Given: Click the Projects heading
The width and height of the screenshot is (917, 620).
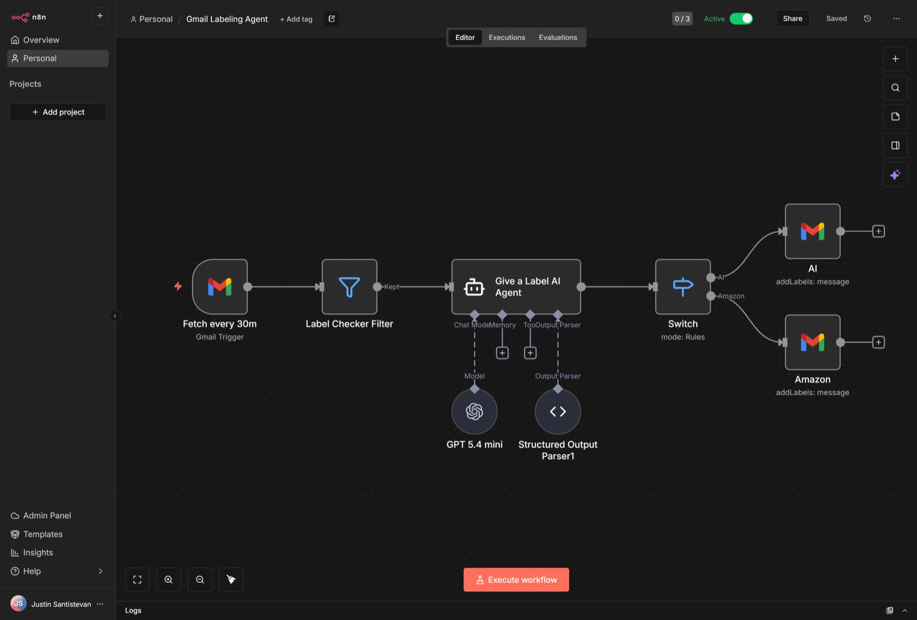Looking at the screenshot, I should (x=25, y=84).
